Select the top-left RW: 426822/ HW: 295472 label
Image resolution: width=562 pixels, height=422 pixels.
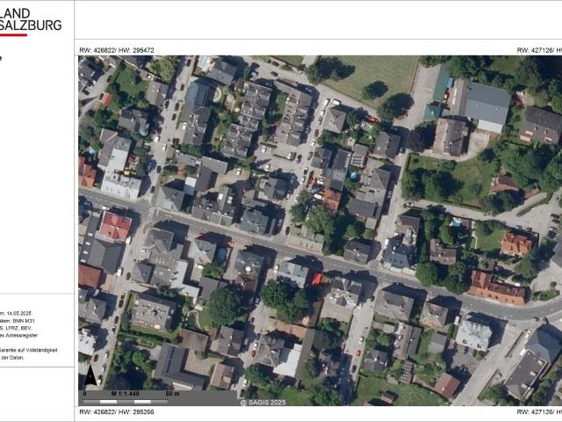click(117, 50)
